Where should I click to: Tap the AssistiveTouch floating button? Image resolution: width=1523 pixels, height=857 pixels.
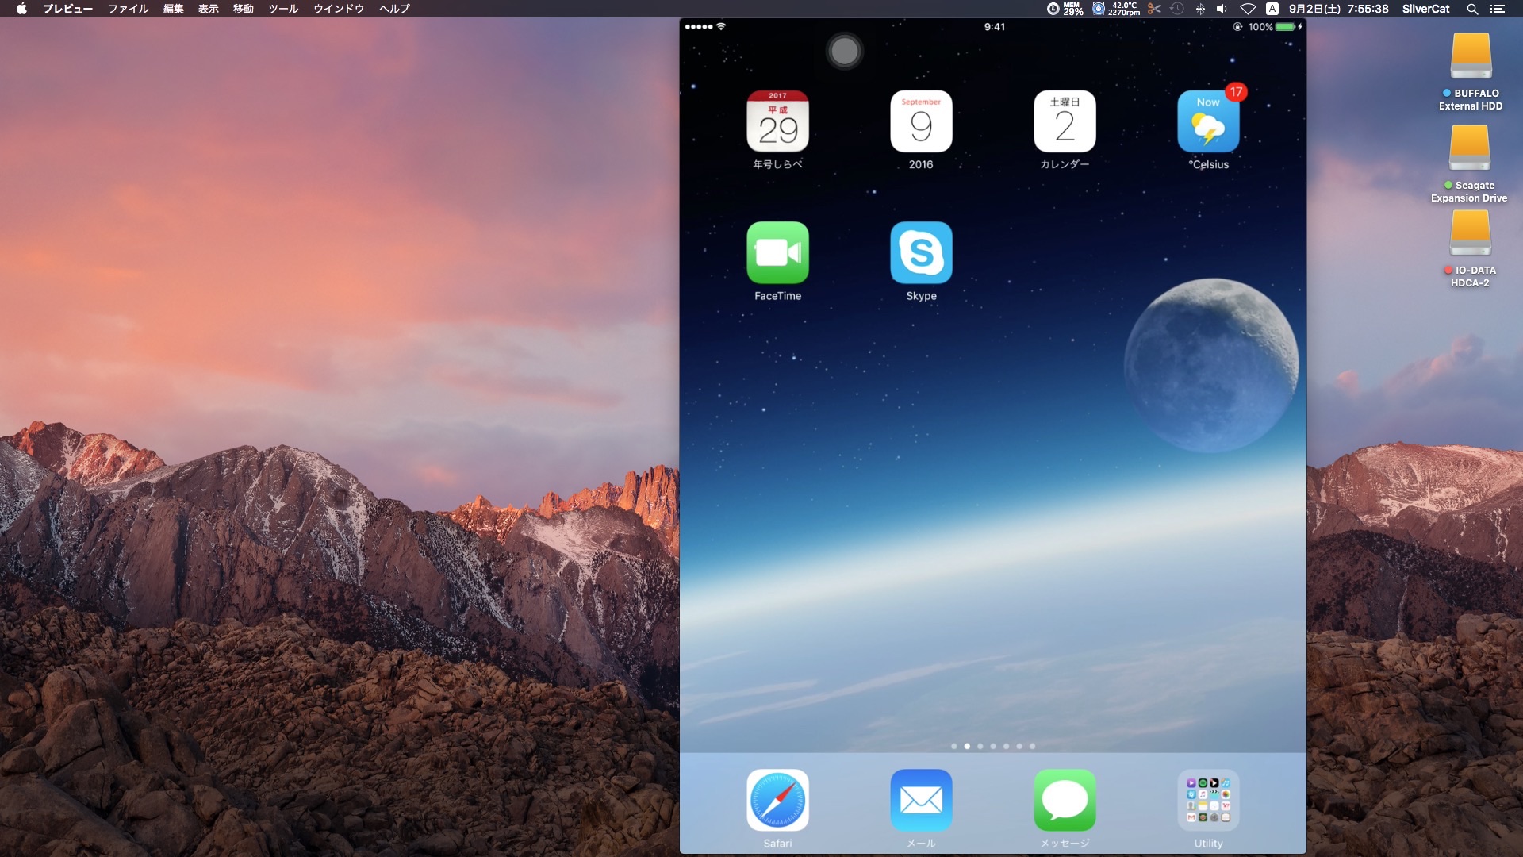[x=844, y=52]
